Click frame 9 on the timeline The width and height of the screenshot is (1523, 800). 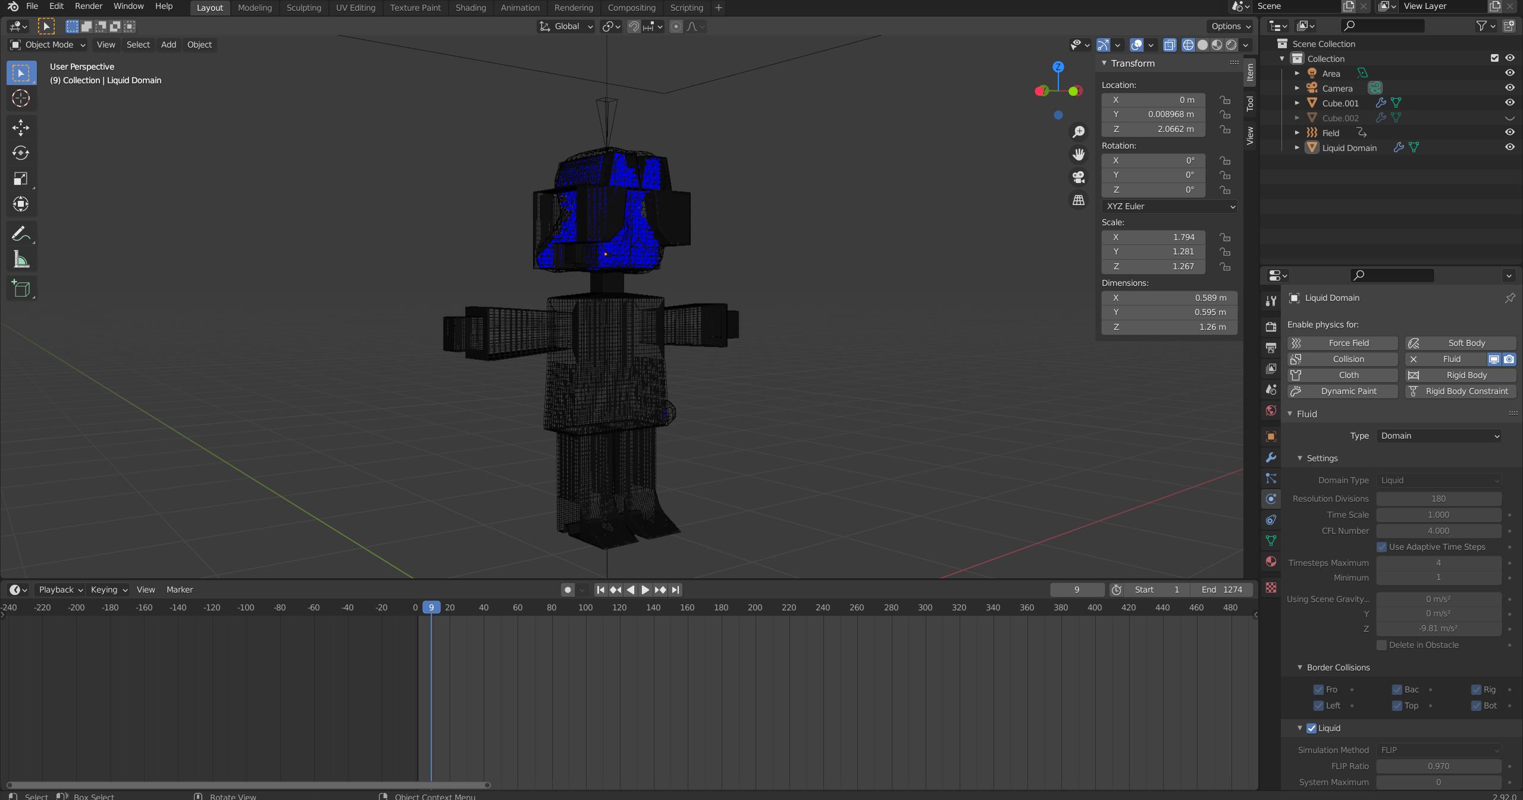[x=431, y=607]
